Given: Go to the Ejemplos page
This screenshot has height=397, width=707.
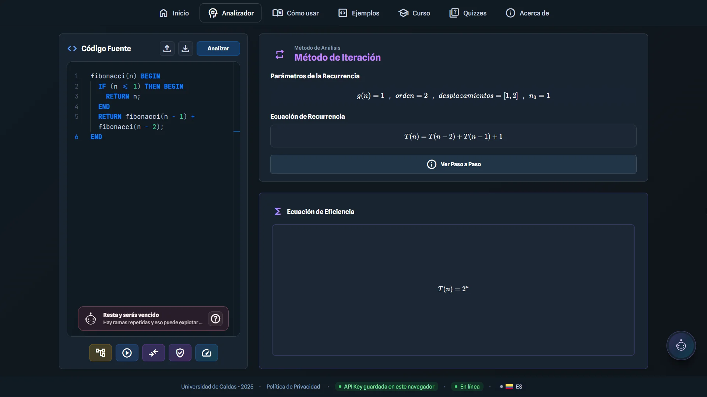Looking at the screenshot, I should click(x=359, y=13).
